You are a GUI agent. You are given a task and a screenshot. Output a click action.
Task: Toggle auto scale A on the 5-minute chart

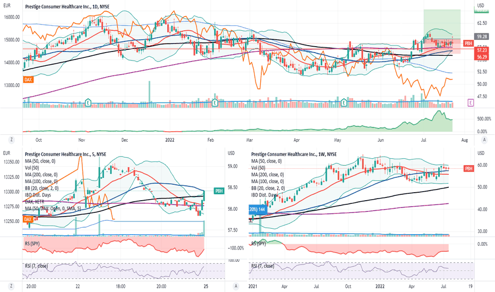pos(235,286)
